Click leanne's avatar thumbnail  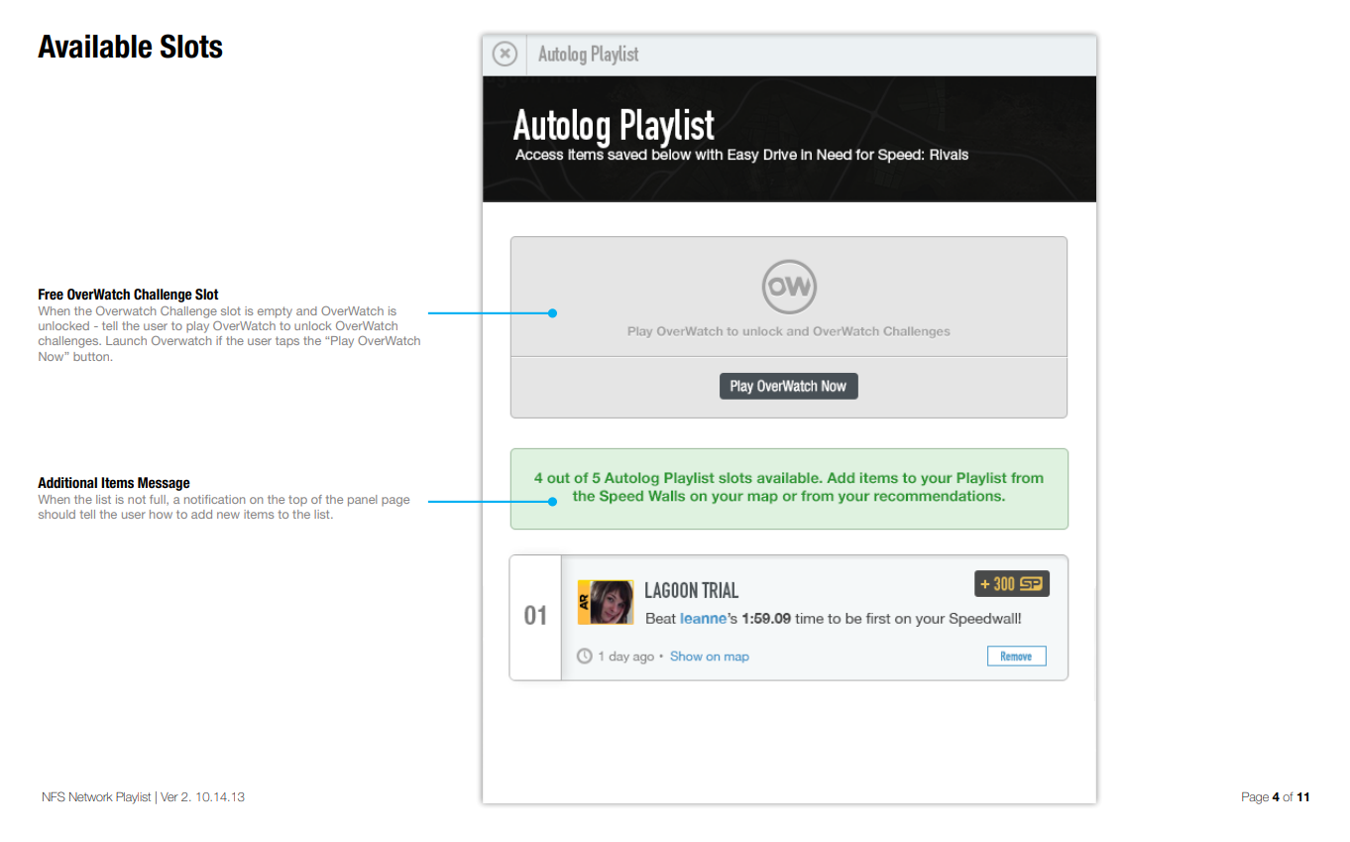coord(606,602)
